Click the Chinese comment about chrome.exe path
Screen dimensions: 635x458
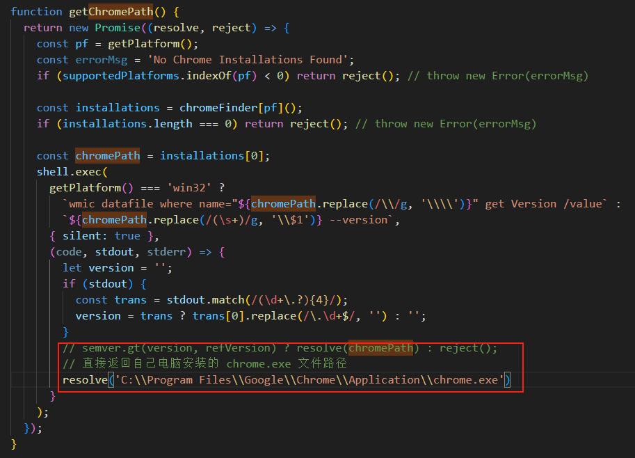tap(205, 363)
